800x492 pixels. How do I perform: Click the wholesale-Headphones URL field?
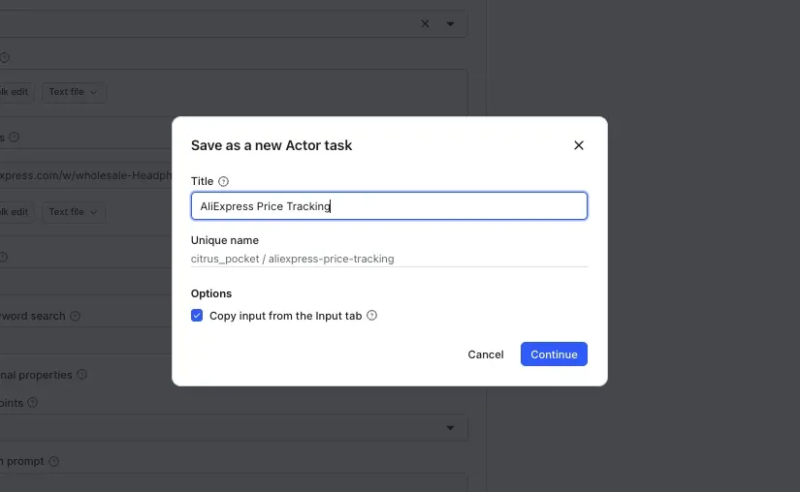pos(85,175)
